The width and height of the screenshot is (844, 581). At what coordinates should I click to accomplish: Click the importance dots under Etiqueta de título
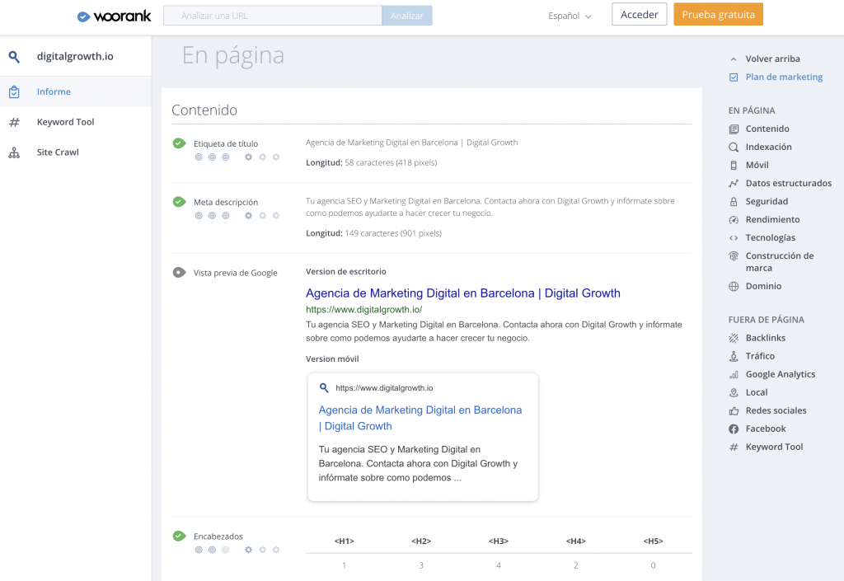[x=212, y=157]
